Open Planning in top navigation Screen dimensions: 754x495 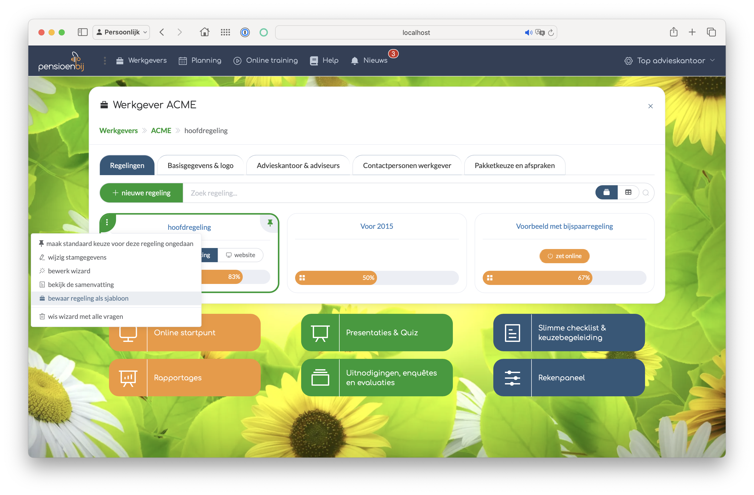(200, 60)
